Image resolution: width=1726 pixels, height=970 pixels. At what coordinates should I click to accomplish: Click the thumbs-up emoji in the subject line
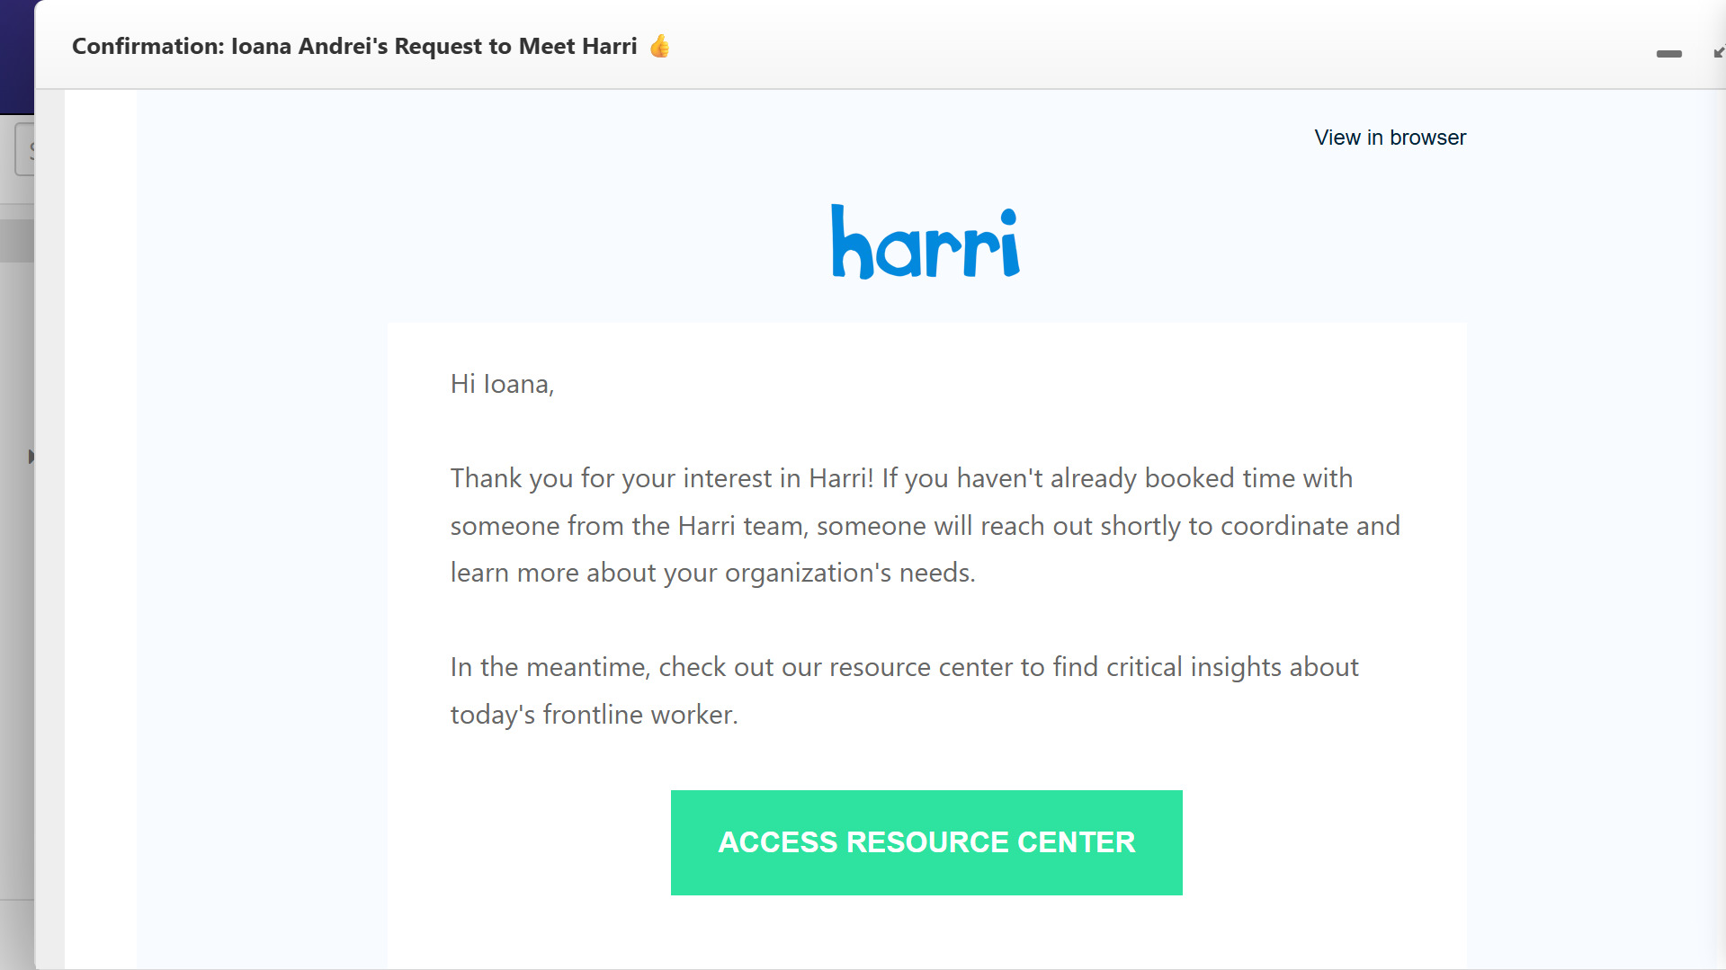point(659,46)
